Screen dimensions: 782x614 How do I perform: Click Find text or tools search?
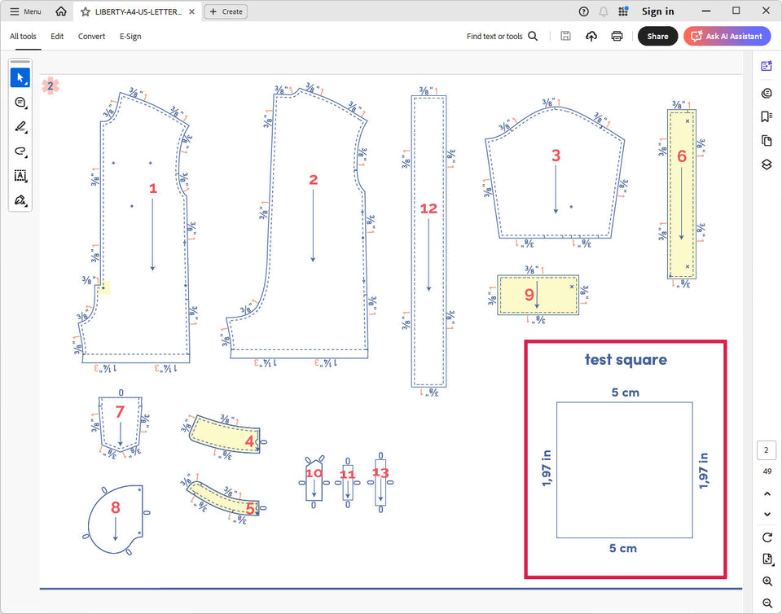click(x=502, y=37)
